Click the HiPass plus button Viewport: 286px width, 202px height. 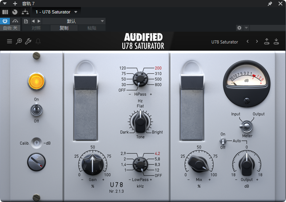(x=151, y=94)
